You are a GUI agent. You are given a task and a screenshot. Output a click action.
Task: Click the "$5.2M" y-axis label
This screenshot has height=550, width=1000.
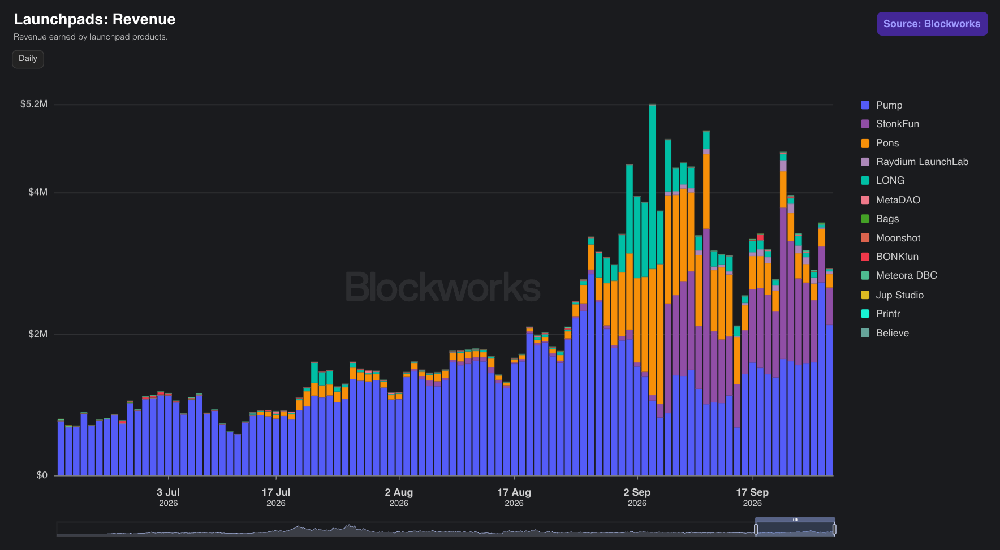(x=34, y=104)
